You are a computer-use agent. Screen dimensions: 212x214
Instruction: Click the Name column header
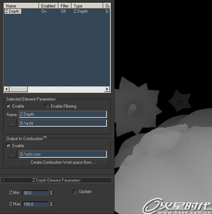[x=21, y=6]
